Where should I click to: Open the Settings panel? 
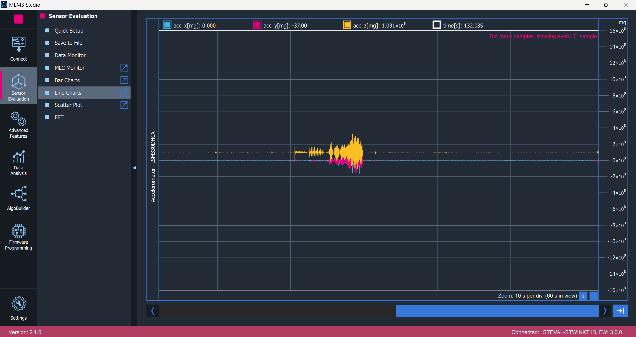[18, 307]
